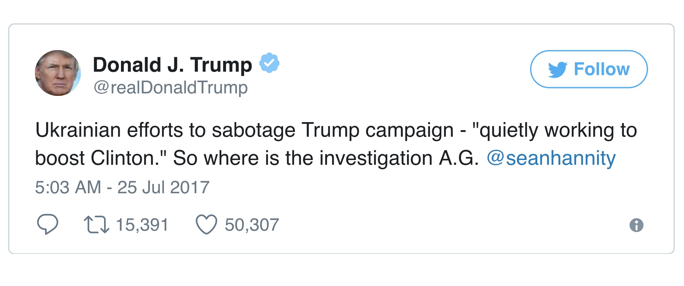Click the phrase "So where is the investigation"

(x=302, y=158)
